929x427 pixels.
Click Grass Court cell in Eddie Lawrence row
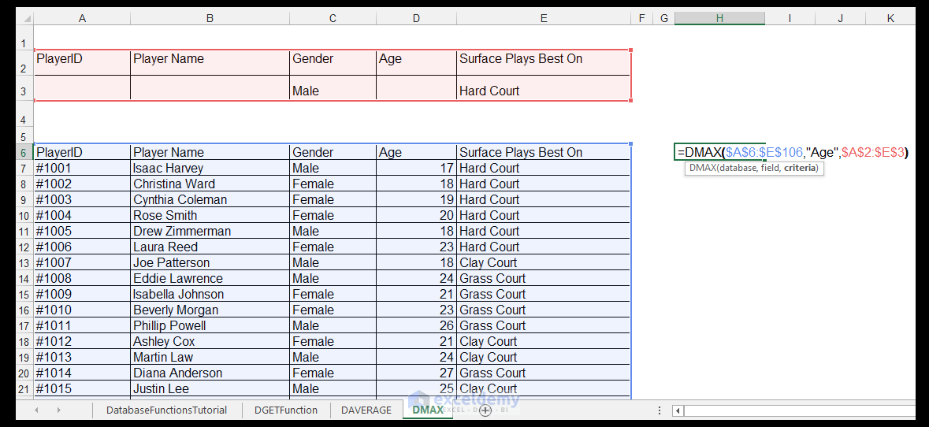coord(544,278)
